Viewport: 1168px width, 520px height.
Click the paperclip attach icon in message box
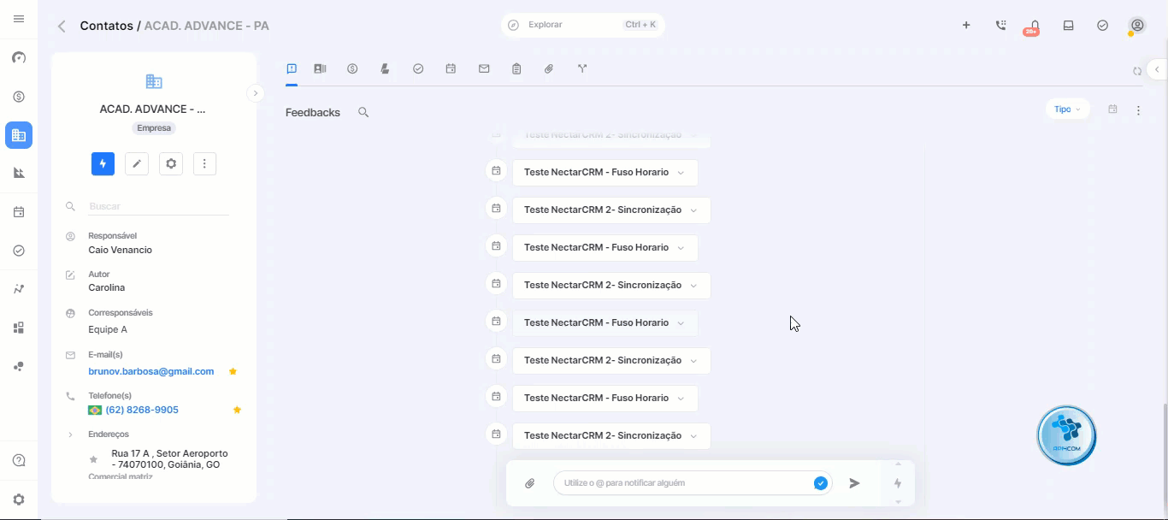coord(530,483)
